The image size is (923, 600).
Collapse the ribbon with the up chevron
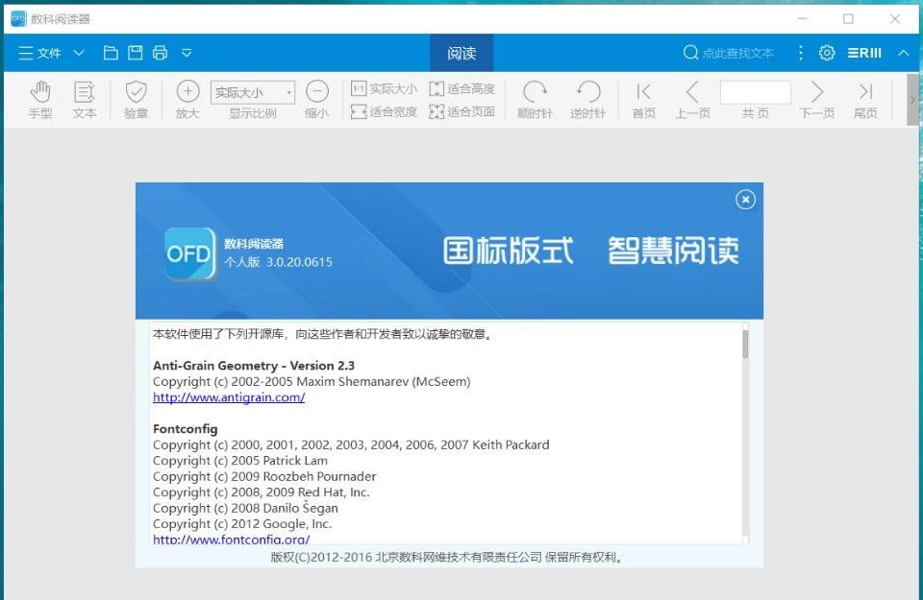(904, 53)
